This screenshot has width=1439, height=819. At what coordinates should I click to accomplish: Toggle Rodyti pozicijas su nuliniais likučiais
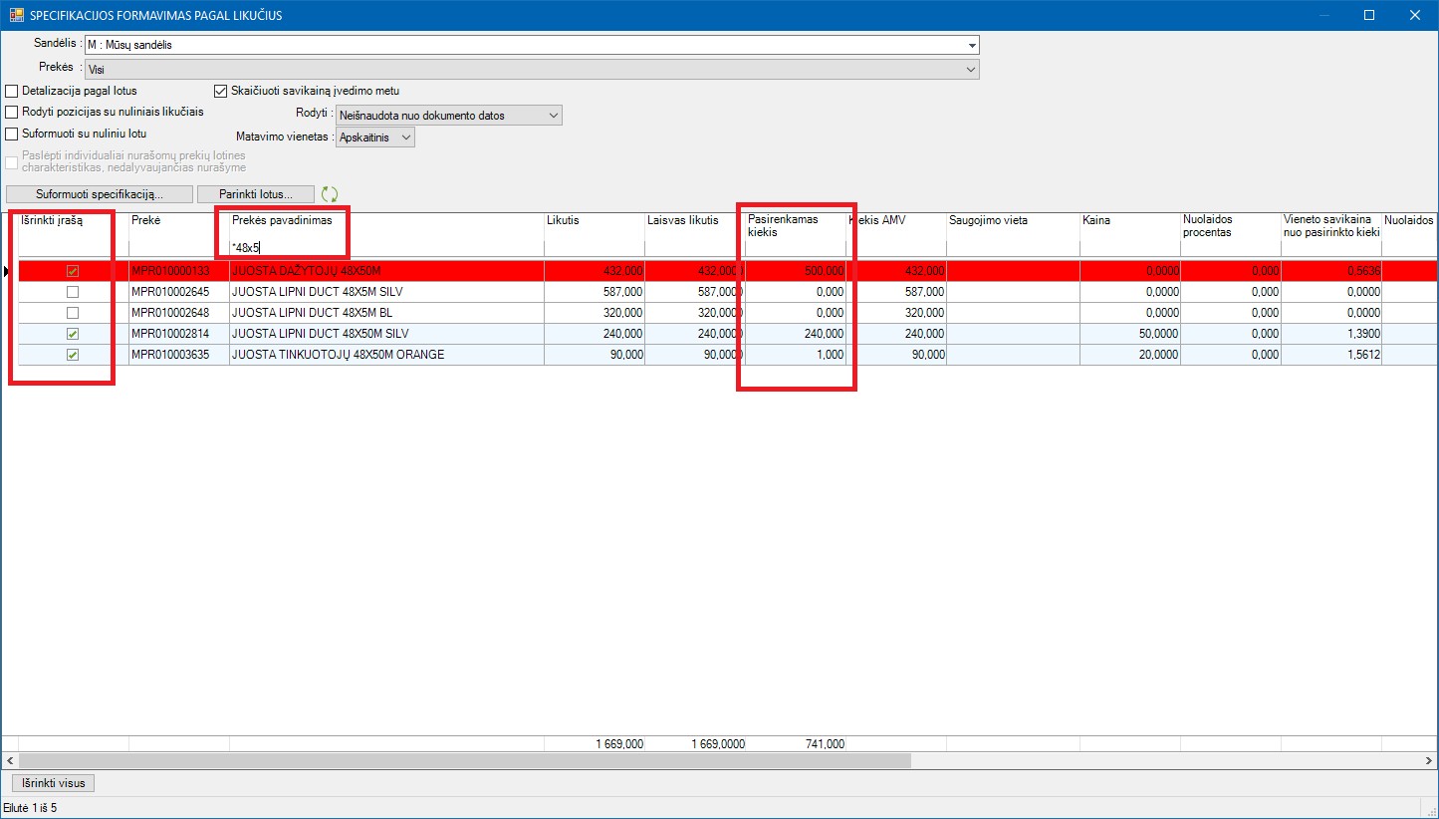coord(13,112)
